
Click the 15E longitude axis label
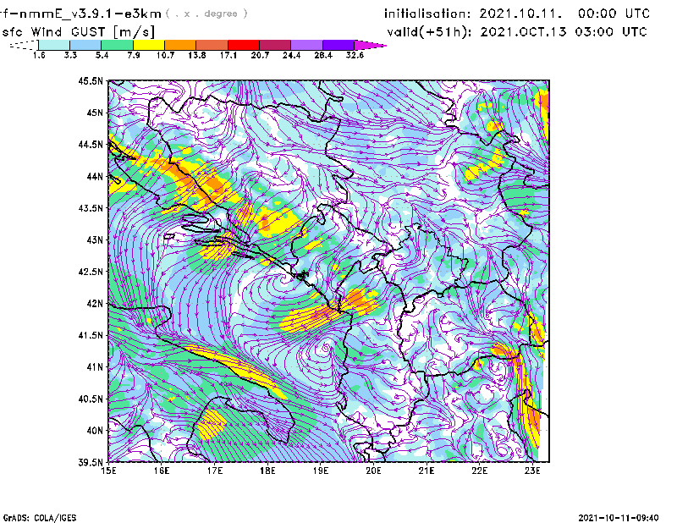coord(108,471)
